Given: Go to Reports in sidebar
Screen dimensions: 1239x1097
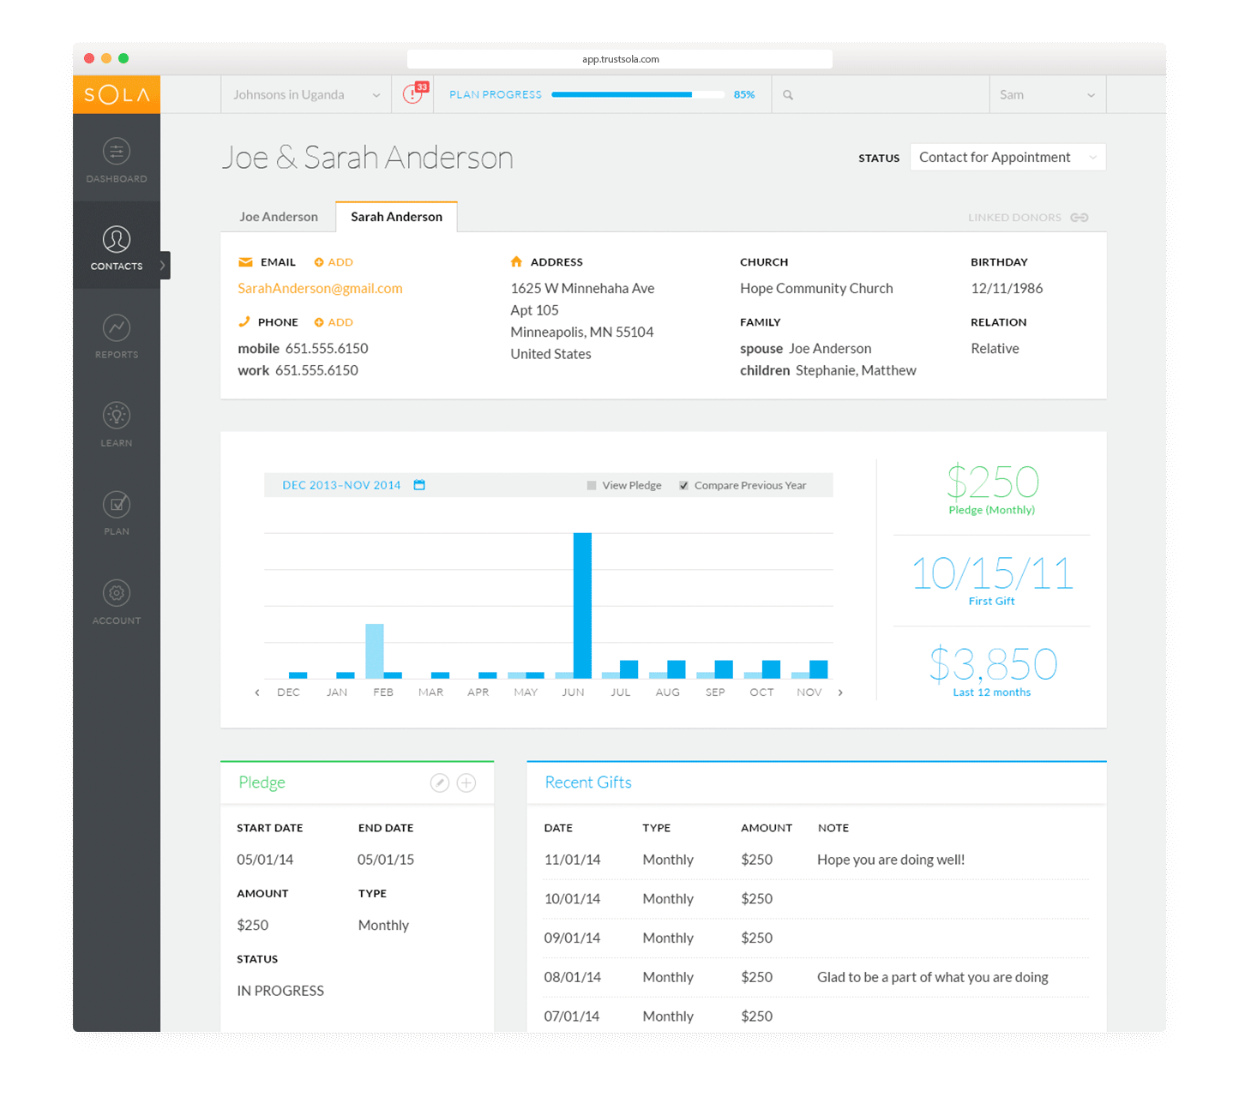Looking at the screenshot, I should tap(117, 335).
